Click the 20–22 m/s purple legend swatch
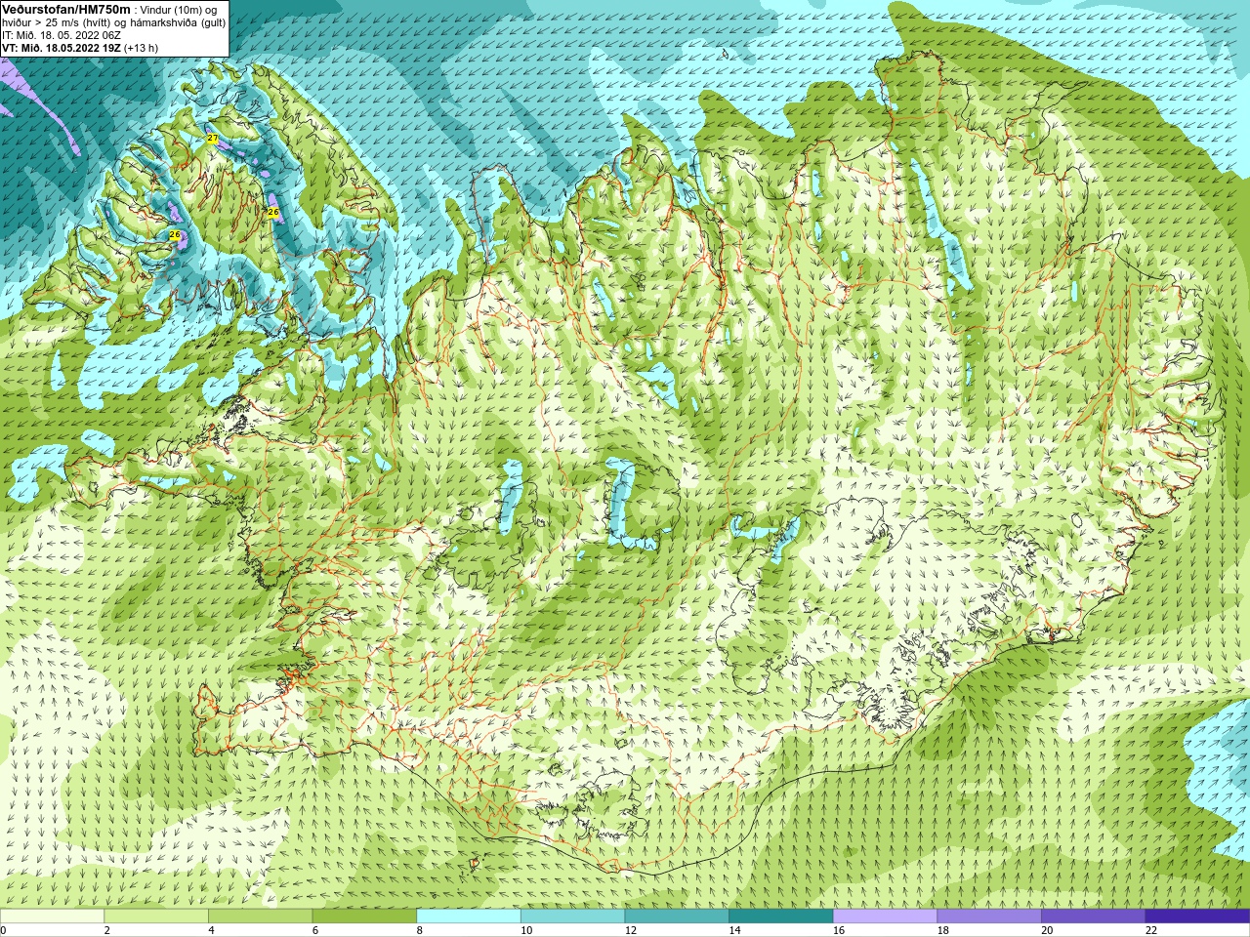Viewport: 1250px width, 937px height. (x=1093, y=917)
